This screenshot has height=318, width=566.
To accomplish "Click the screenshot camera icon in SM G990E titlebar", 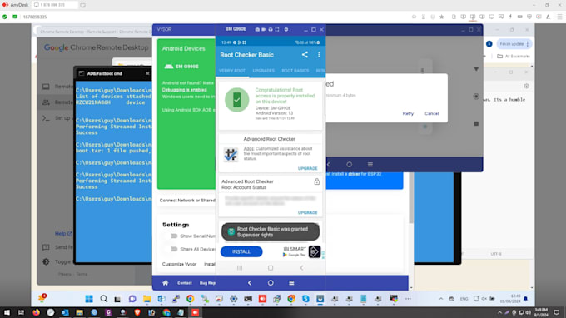I will pos(257,29).
